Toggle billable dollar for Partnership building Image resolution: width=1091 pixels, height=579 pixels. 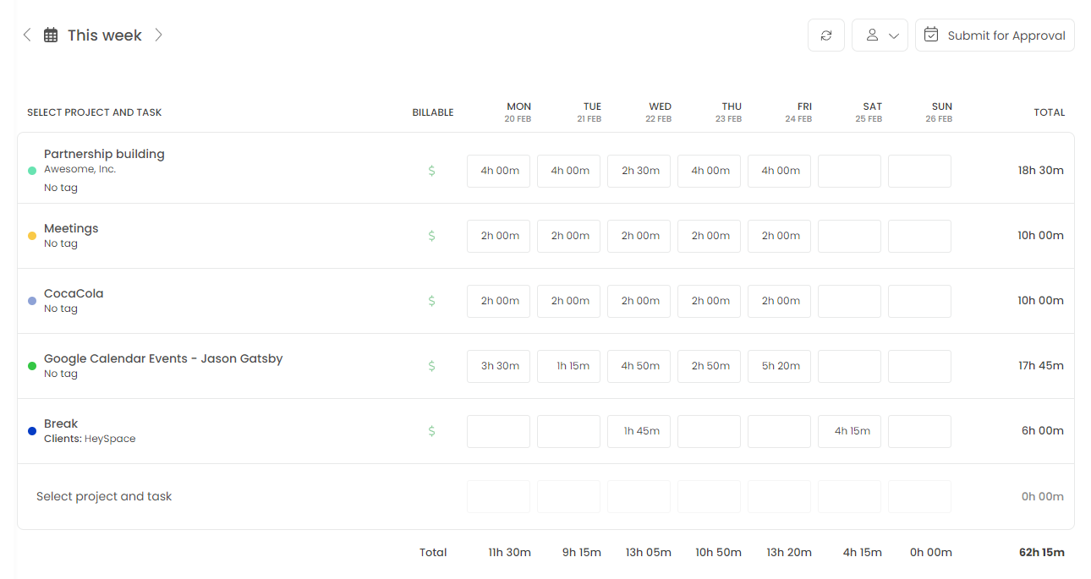pyautogui.click(x=431, y=171)
